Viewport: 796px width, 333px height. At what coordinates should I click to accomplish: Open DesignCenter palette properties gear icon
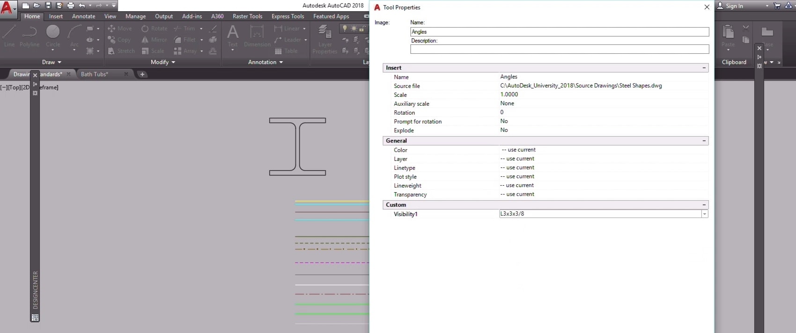[35, 93]
